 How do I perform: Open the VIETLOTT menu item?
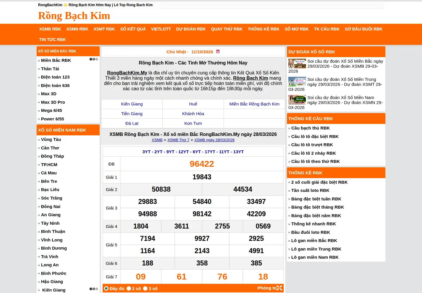click(161, 29)
